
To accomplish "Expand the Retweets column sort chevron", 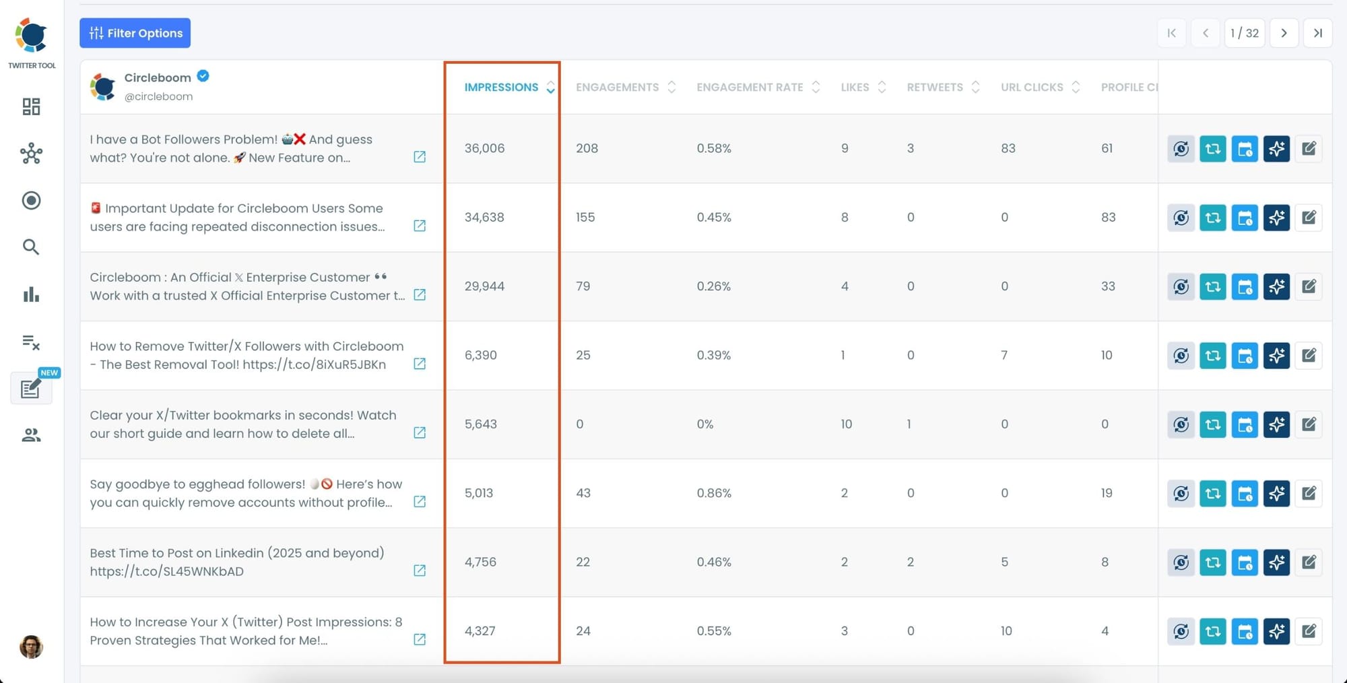I will (x=978, y=87).
